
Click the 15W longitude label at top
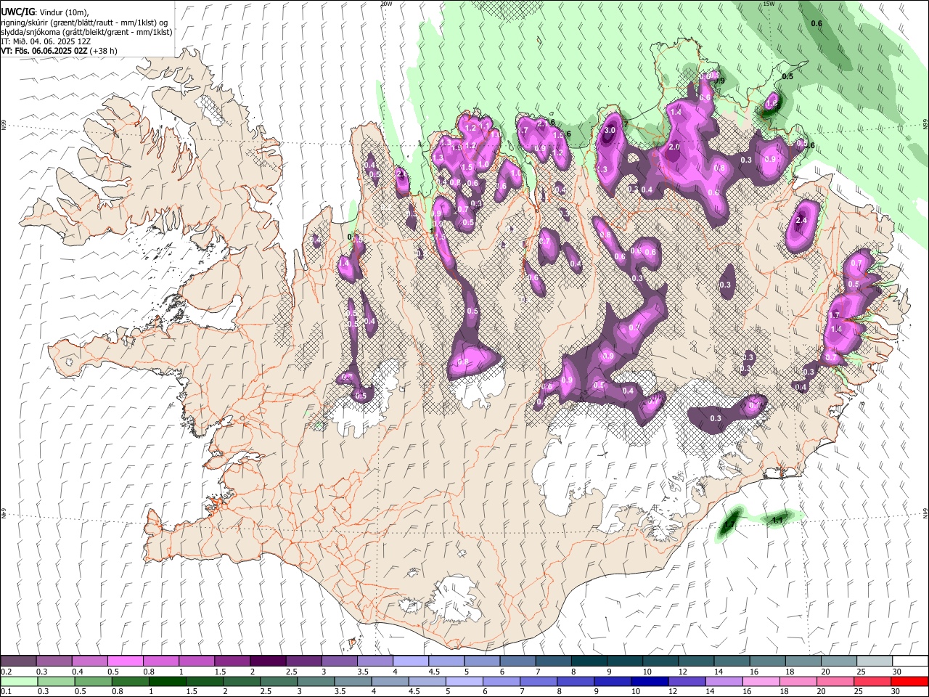(x=769, y=4)
